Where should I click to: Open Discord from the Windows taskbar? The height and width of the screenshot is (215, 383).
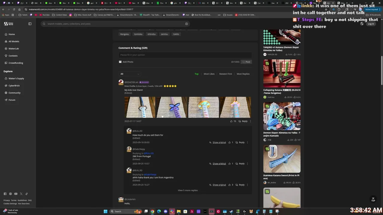tap(165, 211)
